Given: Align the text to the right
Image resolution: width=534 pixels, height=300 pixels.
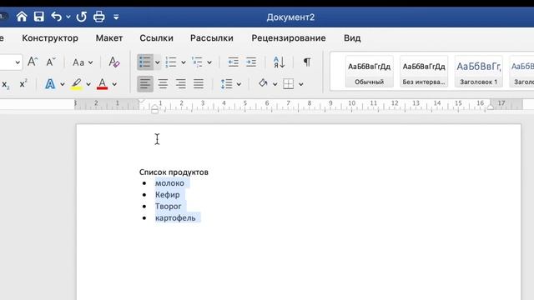Looking at the screenshot, I should (180, 83).
